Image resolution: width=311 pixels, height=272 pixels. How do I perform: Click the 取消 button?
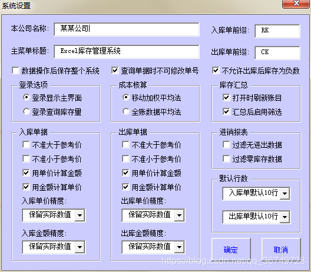[x=281, y=250]
